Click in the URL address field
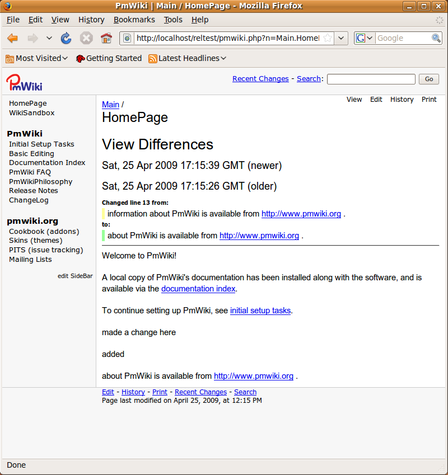This screenshot has height=475, width=448. tap(228, 38)
